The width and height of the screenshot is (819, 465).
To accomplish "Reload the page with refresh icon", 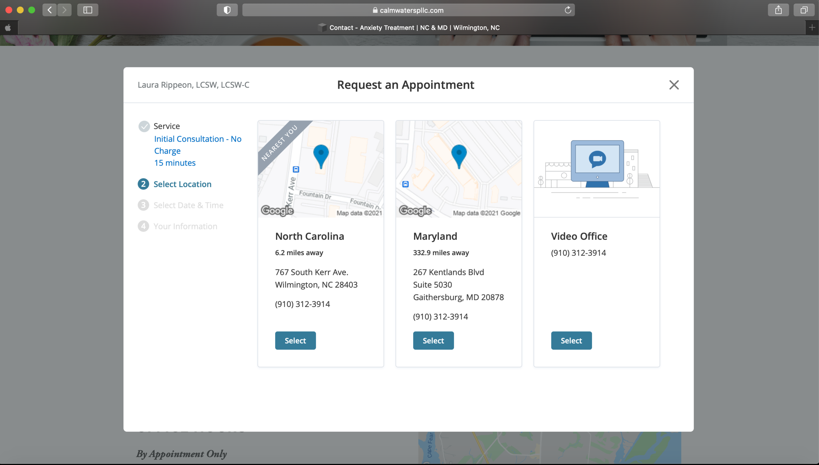I will [568, 10].
